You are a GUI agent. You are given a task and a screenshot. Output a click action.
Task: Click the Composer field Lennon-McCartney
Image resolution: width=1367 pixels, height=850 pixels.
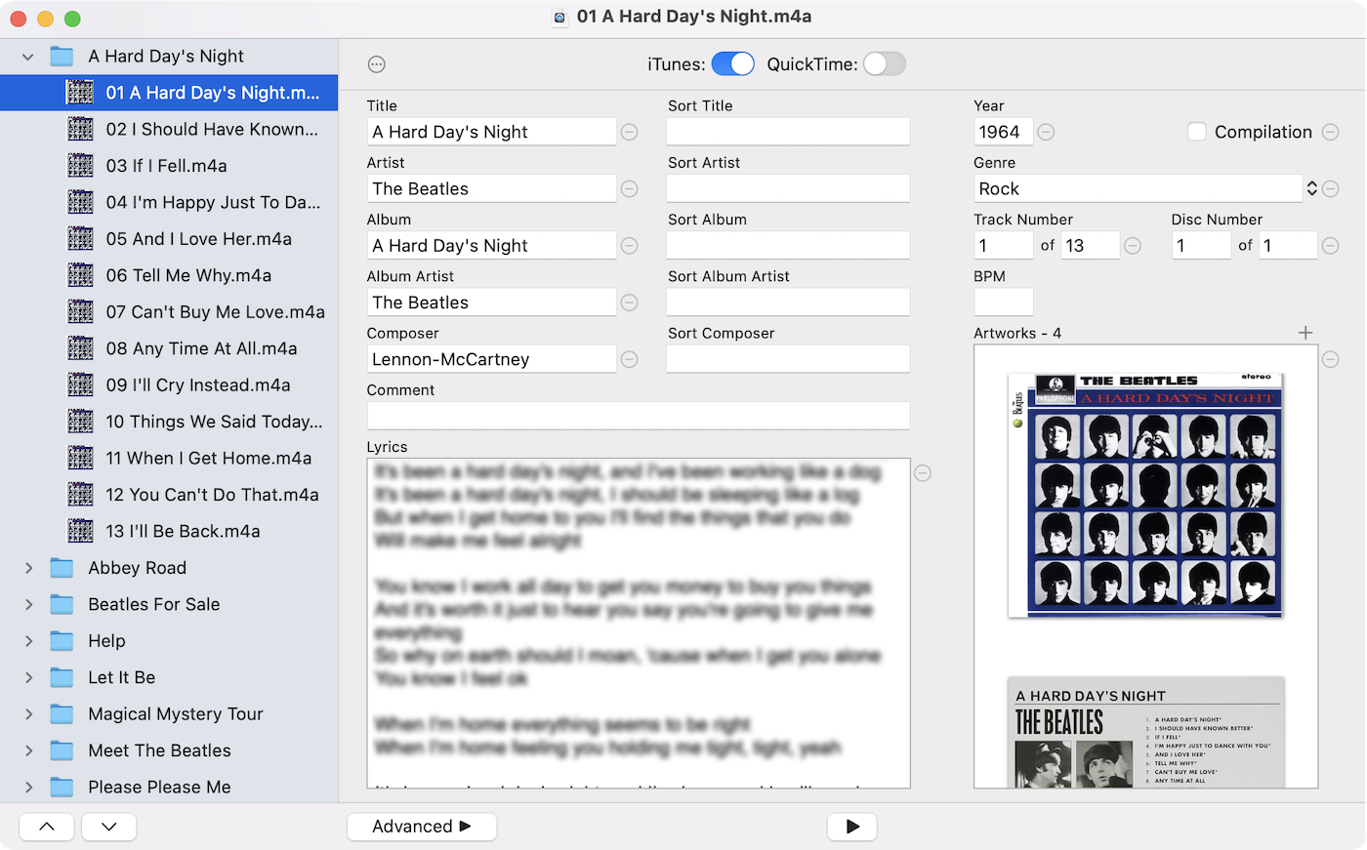(x=491, y=359)
